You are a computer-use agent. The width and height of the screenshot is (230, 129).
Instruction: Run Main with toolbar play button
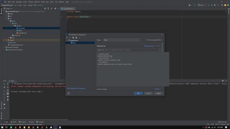pyautogui.click(x=209, y=5)
